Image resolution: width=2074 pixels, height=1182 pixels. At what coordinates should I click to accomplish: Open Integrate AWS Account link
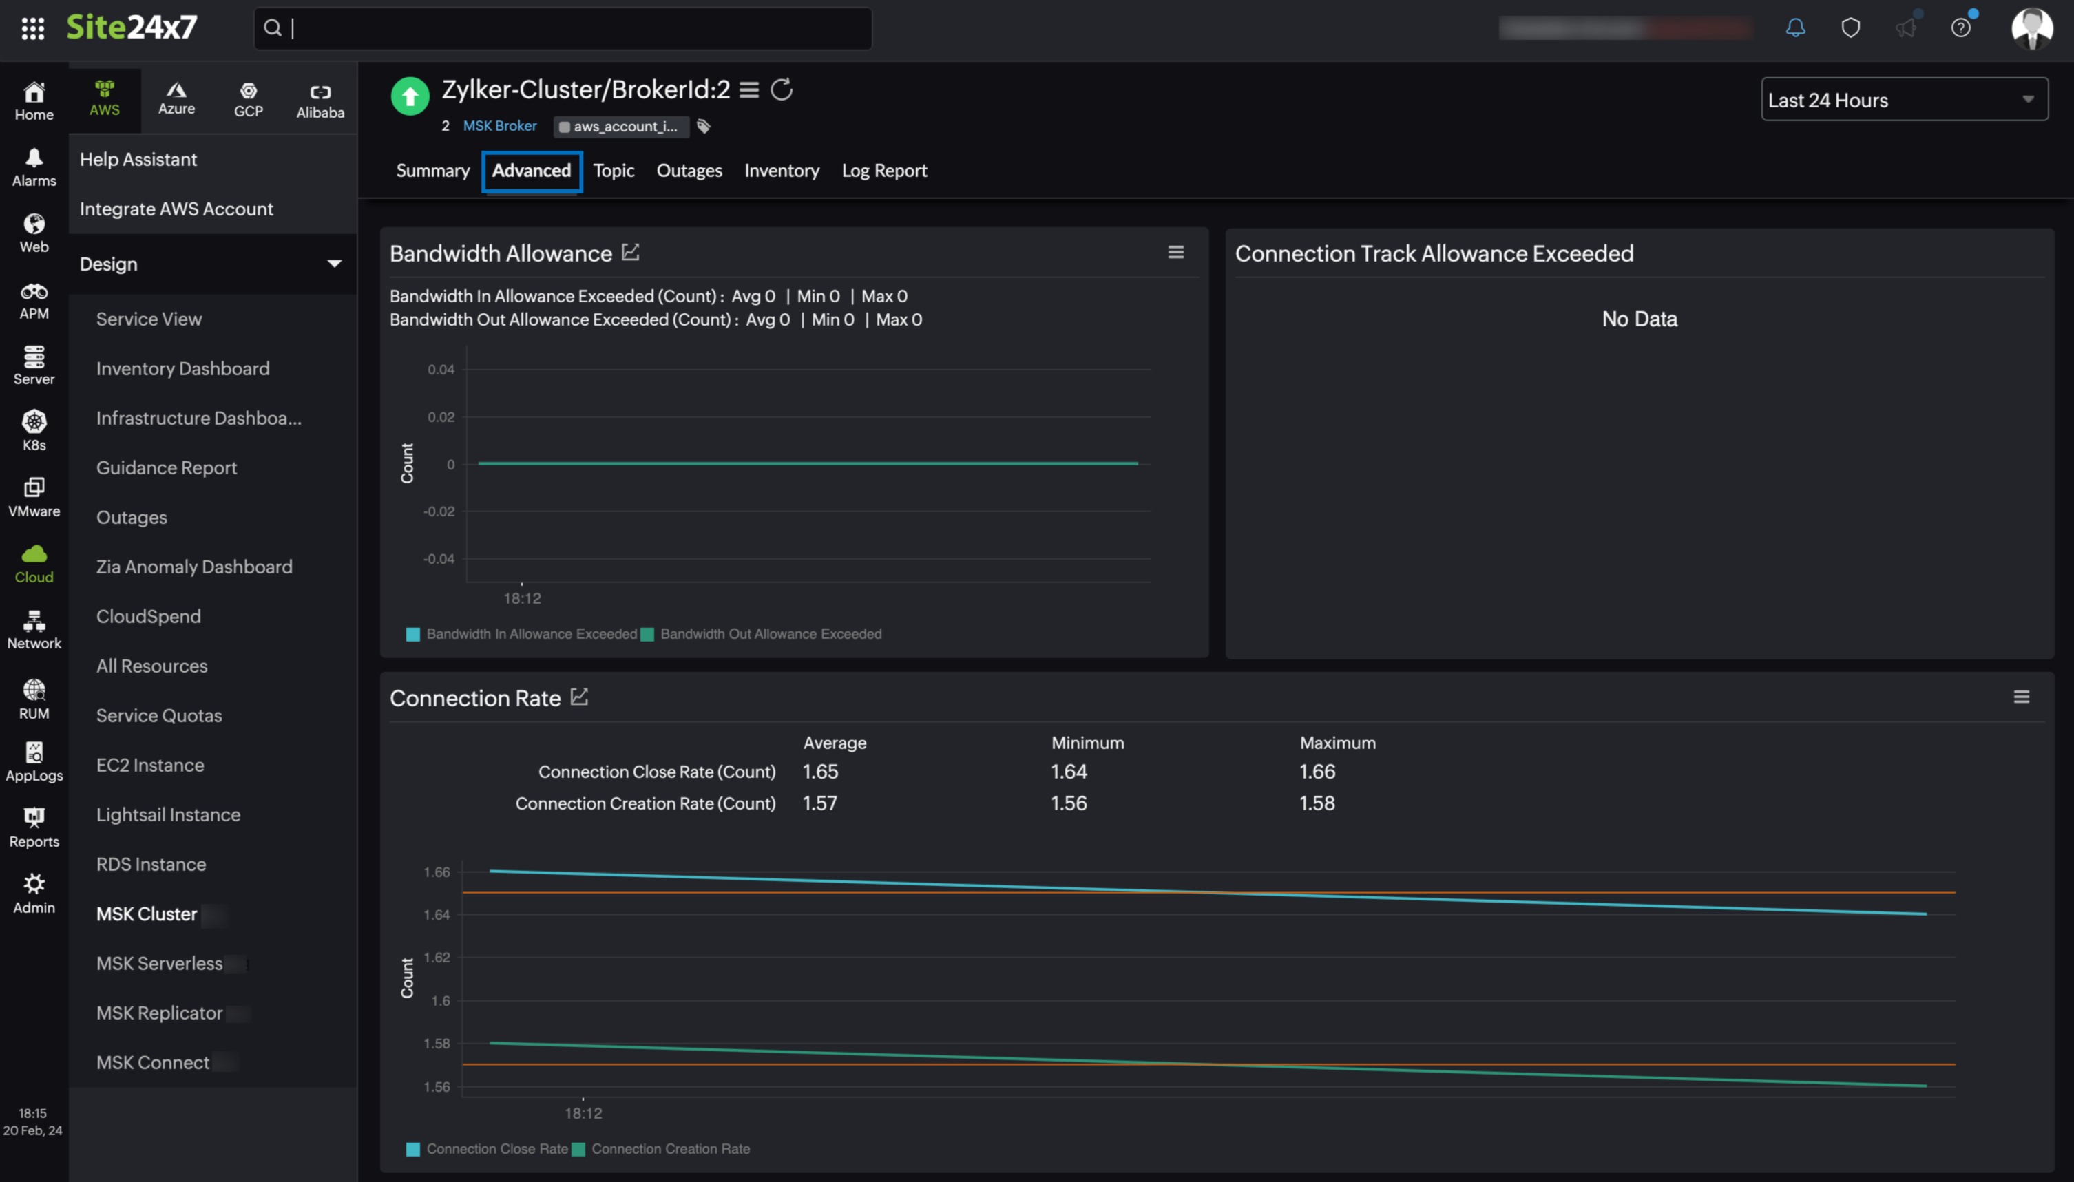(x=176, y=209)
